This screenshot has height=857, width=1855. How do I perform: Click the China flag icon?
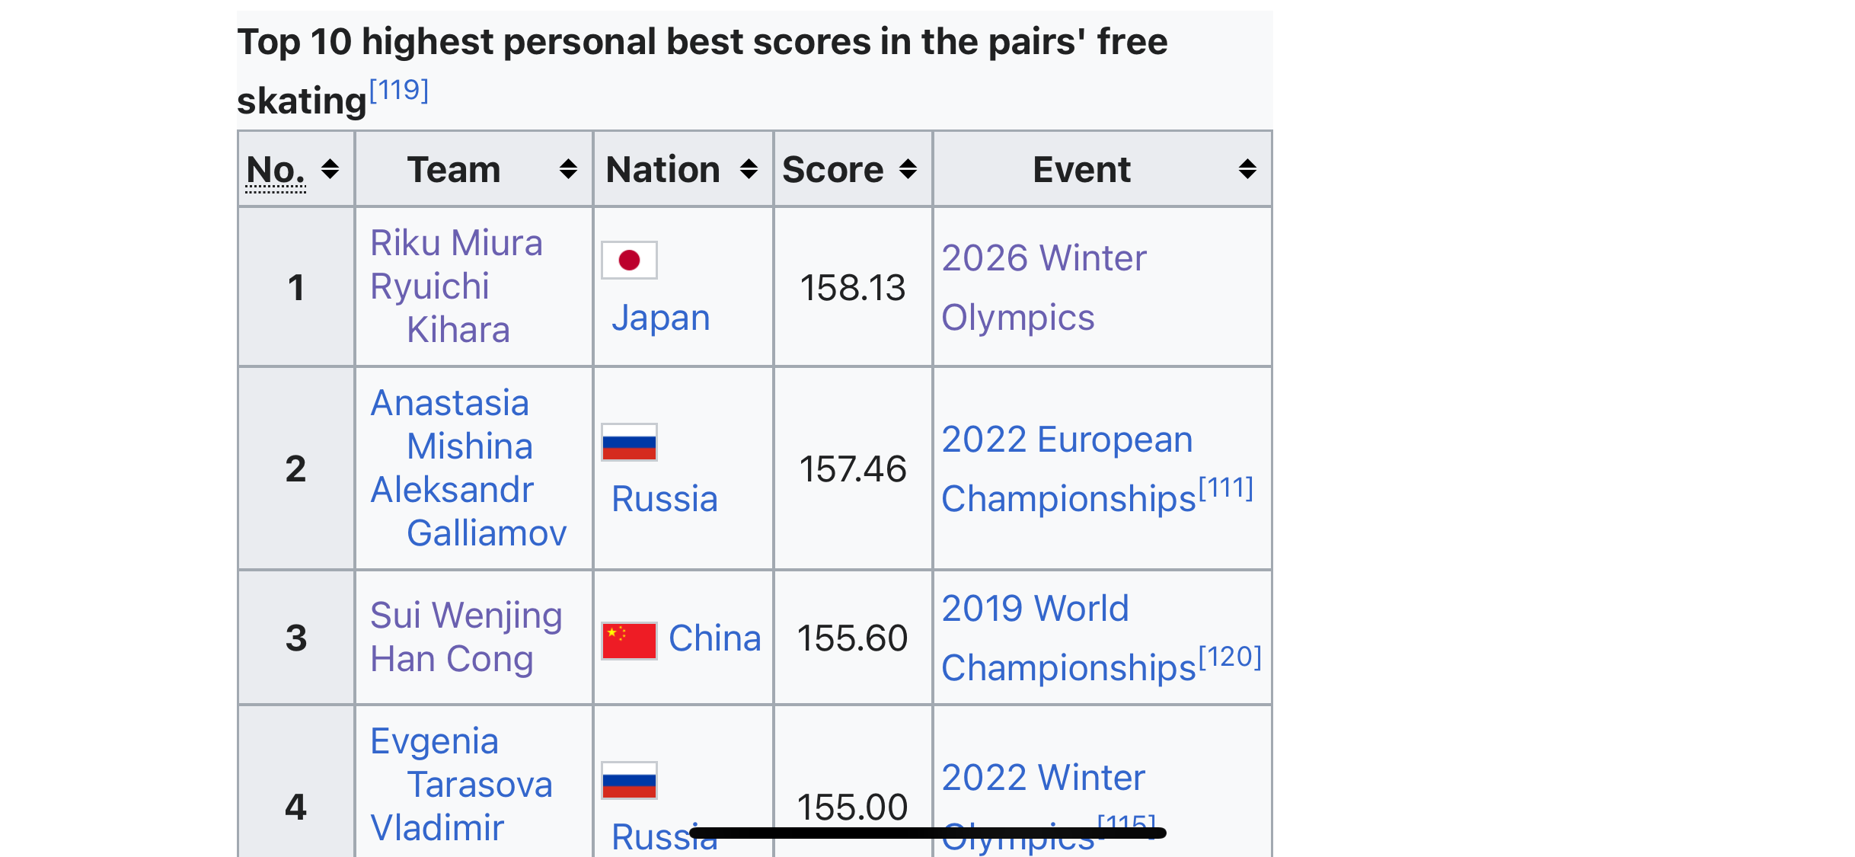[x=629, y=640]
